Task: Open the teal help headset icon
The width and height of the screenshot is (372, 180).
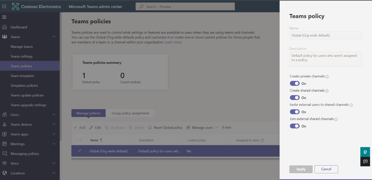Action: coord(365,152)
